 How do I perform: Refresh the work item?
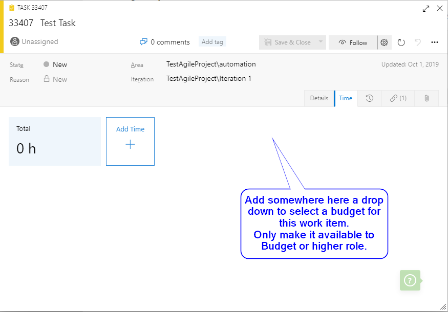click(401, 42)
